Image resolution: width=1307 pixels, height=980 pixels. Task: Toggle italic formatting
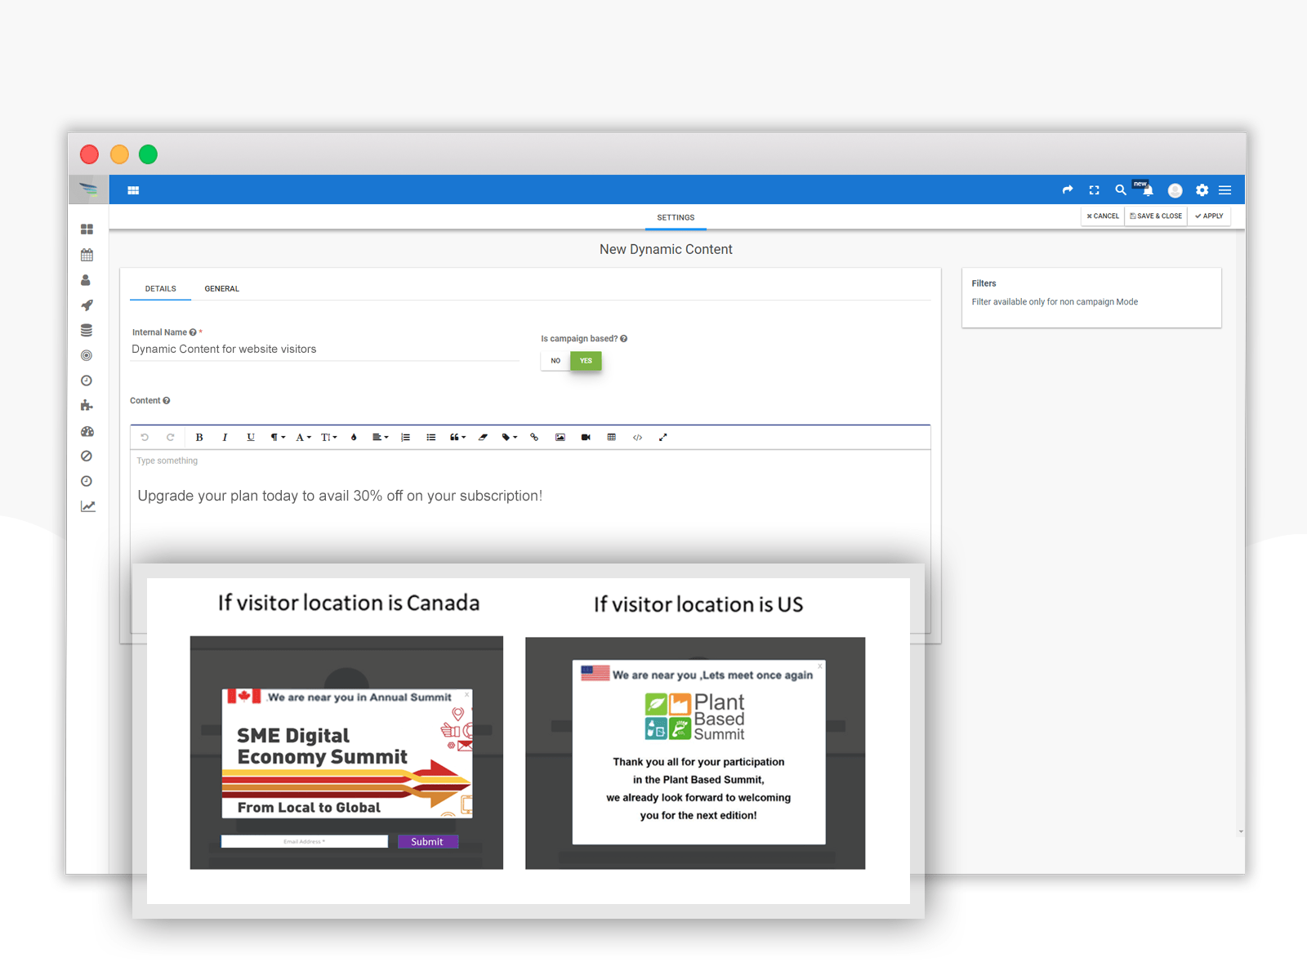point(225,438)
